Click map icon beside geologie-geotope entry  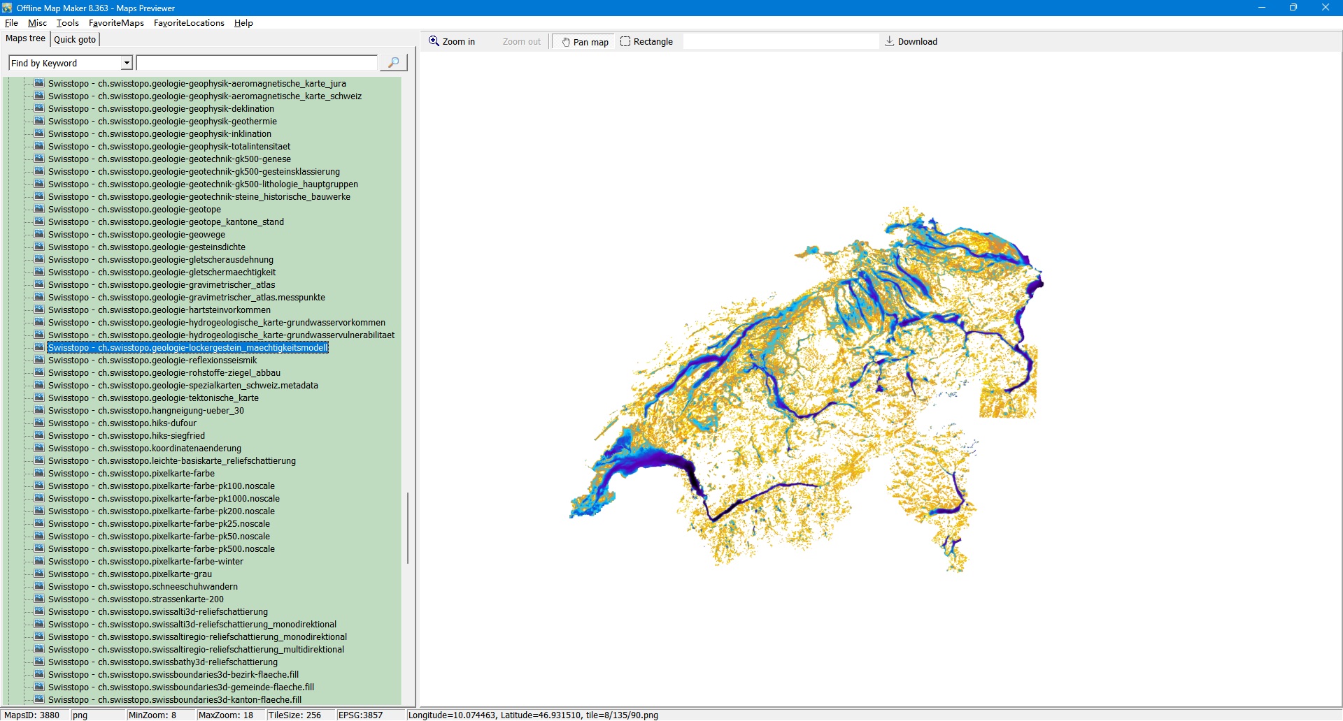pyautogui.click(x=39, y=210)
